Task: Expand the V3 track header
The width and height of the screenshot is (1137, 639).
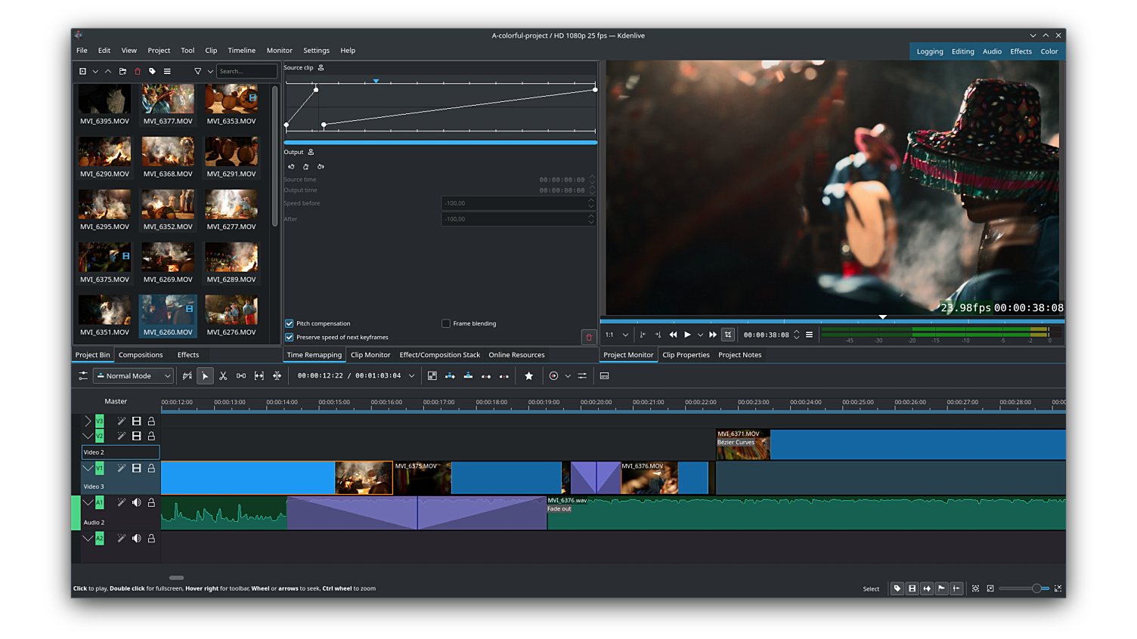Action: coord(88,421)
